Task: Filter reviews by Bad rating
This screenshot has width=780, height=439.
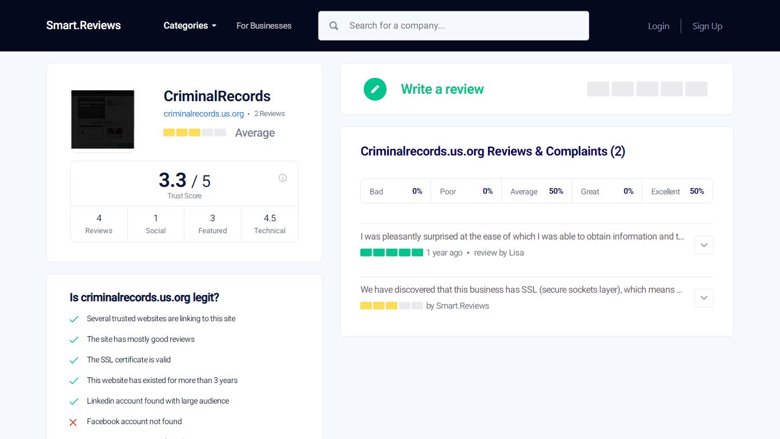Action: (396, 191)
